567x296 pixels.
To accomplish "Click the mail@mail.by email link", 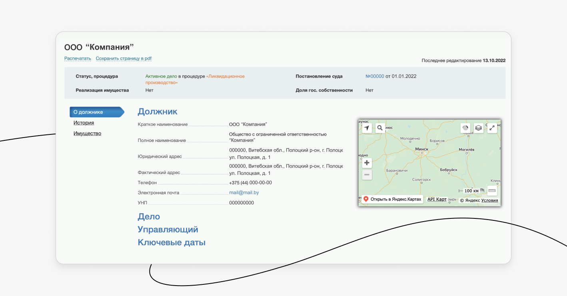I will coord(244,193).
